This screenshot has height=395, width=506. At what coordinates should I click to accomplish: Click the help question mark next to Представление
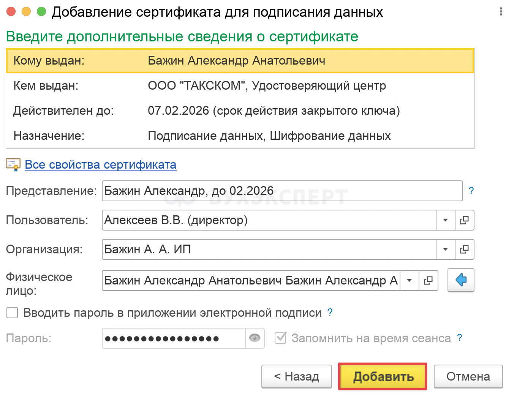[471, 191]
